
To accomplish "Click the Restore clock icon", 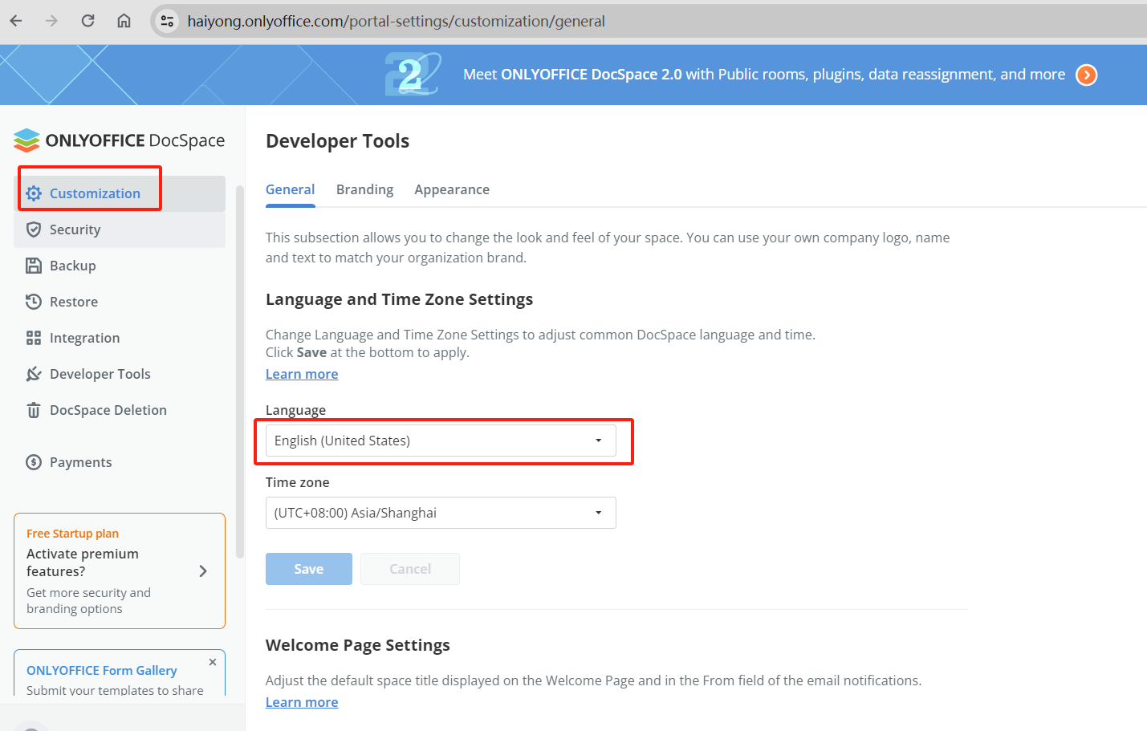I will [34, 302].
